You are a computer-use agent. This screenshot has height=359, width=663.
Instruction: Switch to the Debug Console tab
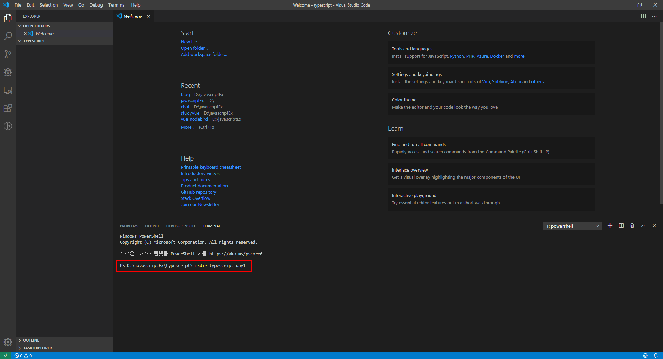click(181, 226)
